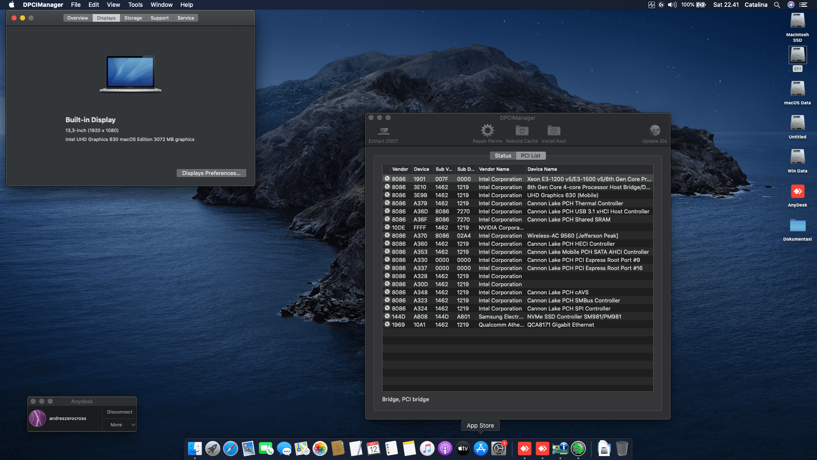Open the Window menu
The image size is (817, 460).
pyautogui.click(x=161, y=5)
